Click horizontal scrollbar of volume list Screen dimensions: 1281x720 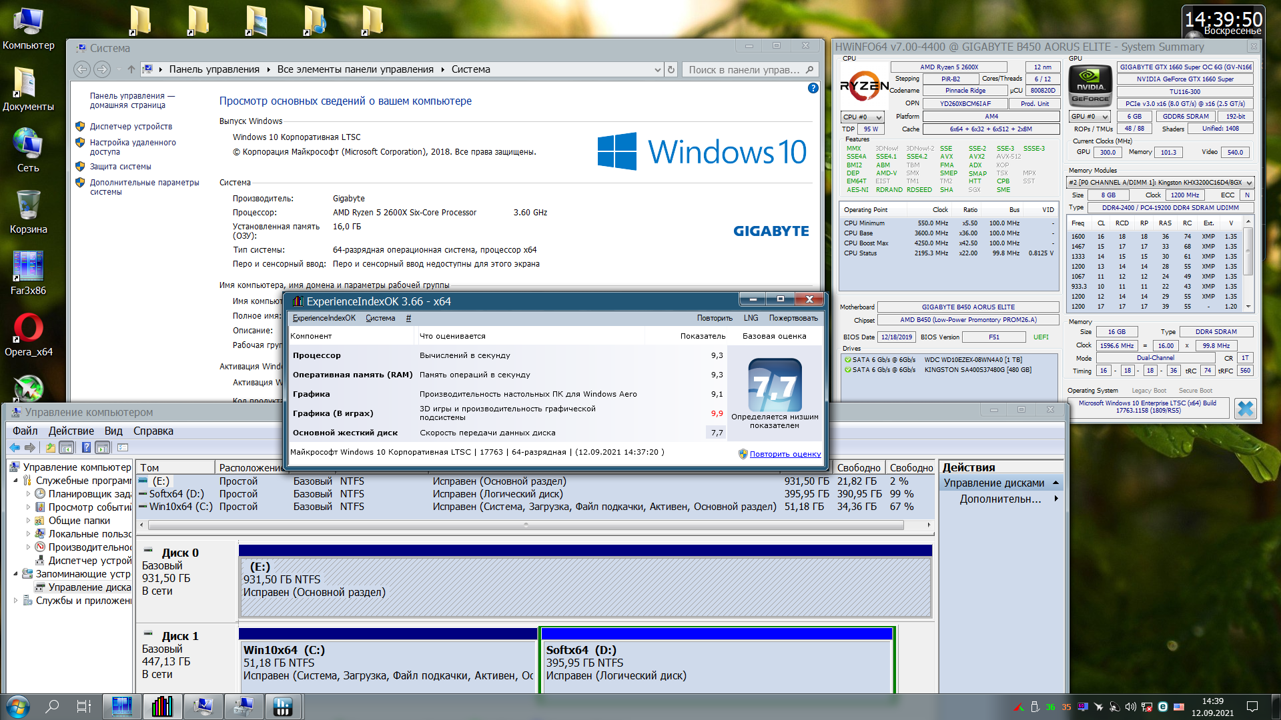(526, 525)
